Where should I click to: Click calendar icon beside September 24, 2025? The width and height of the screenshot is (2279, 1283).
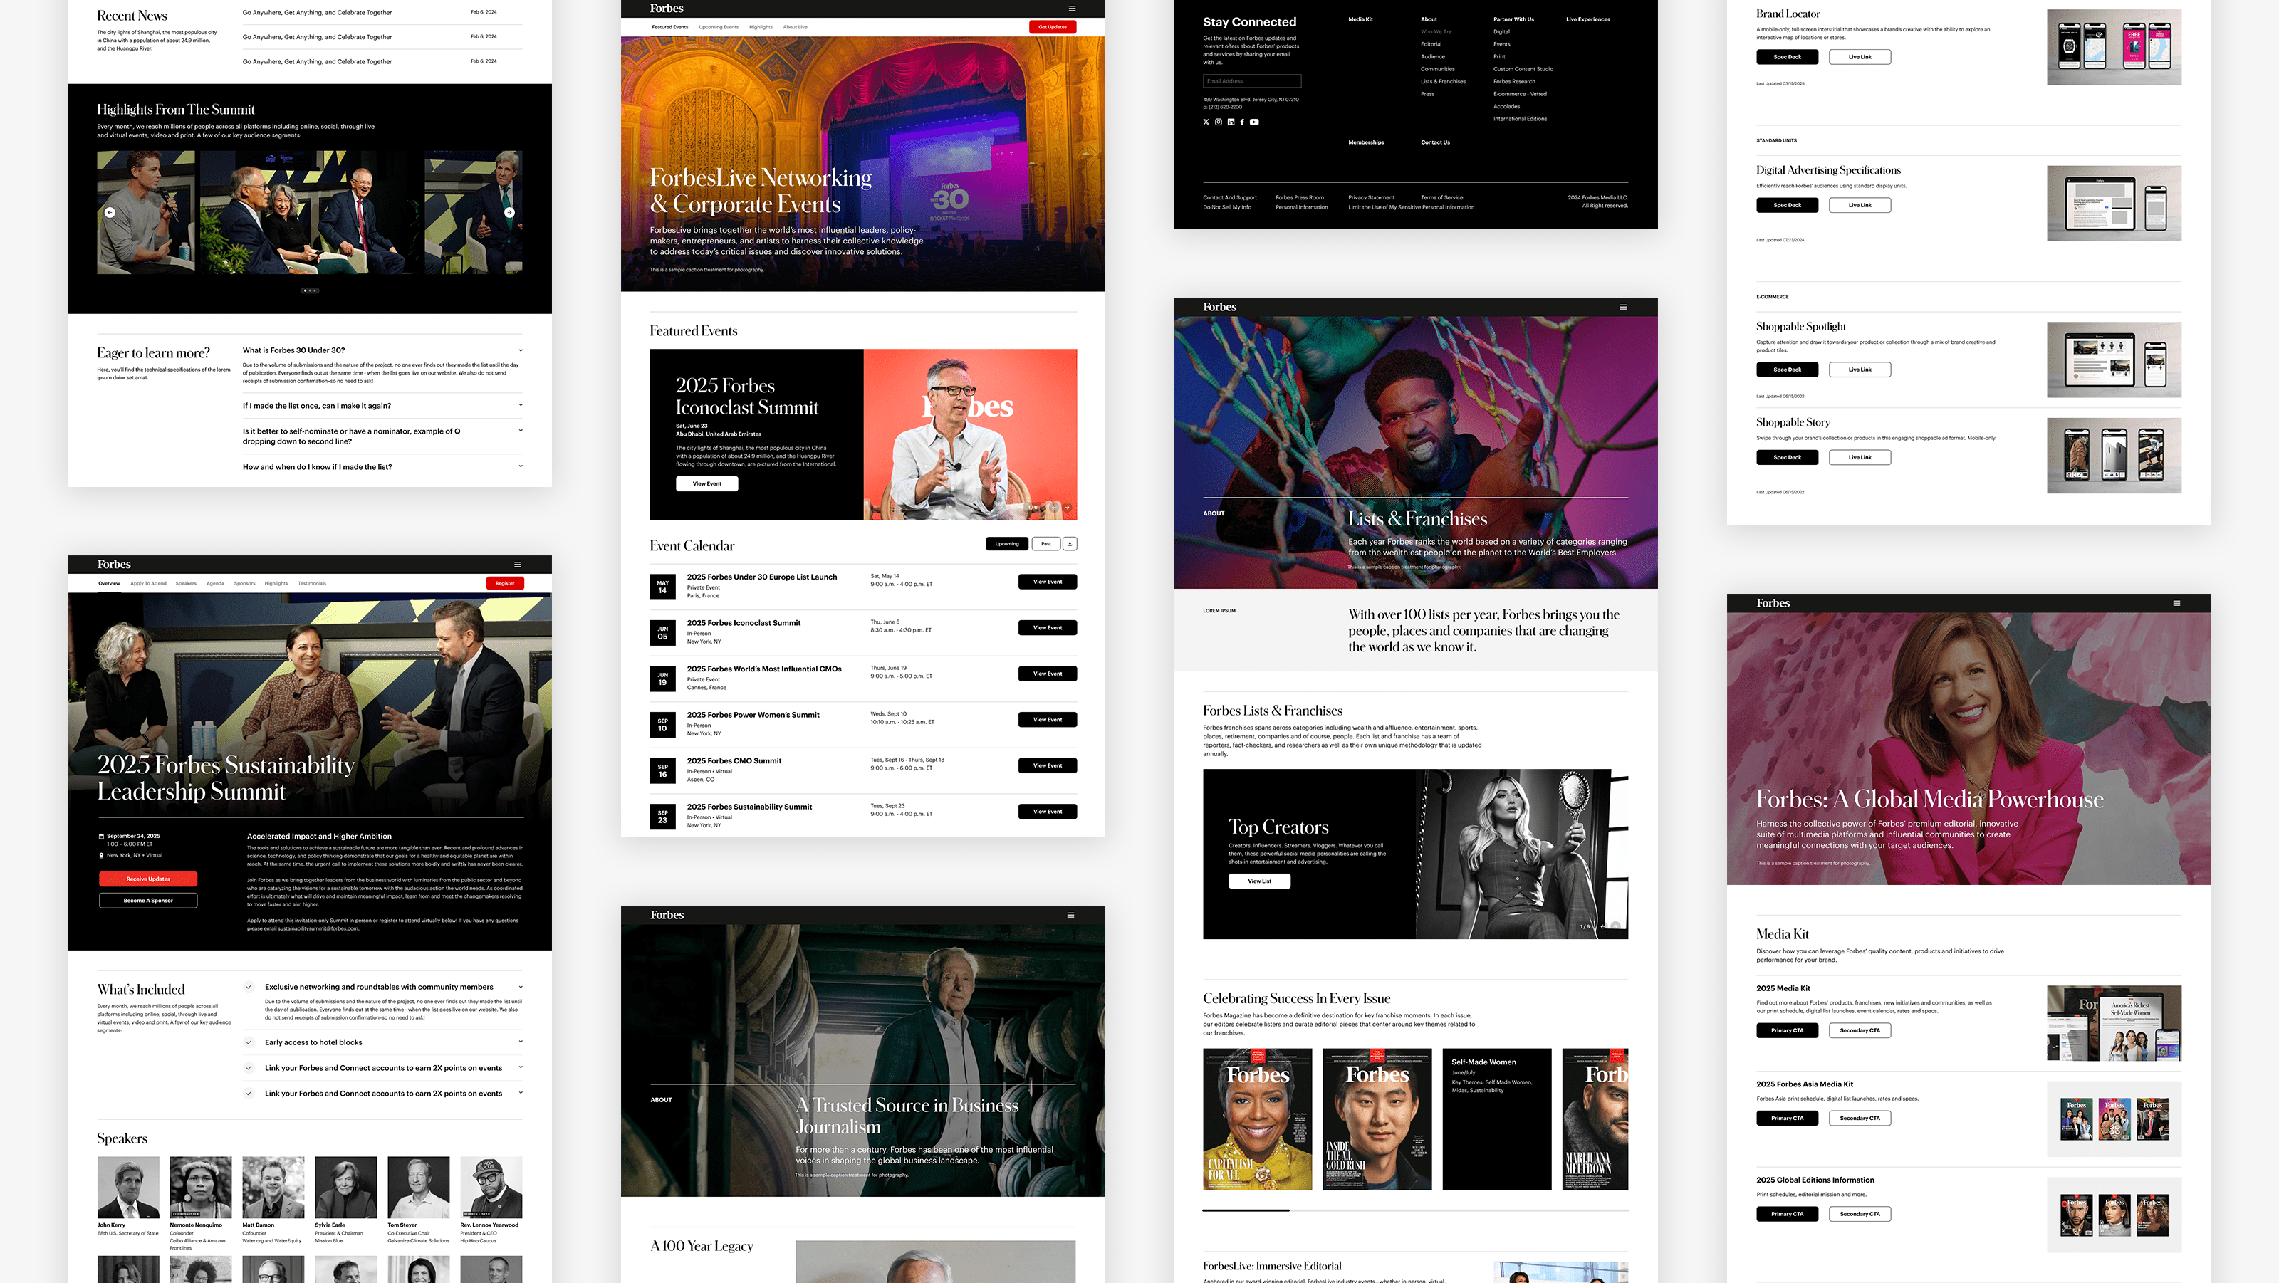tap(102, 836)
